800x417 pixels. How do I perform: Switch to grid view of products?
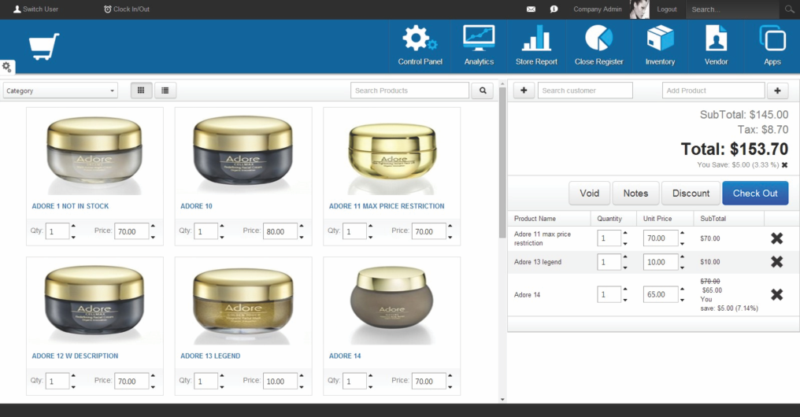tap(141, 90)
